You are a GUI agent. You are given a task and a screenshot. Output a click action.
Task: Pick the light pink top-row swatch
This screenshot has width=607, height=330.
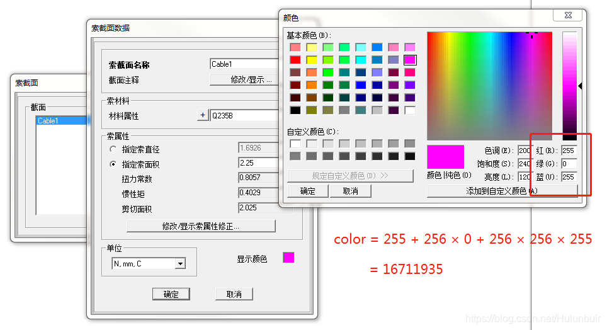(x=394, y=47)
